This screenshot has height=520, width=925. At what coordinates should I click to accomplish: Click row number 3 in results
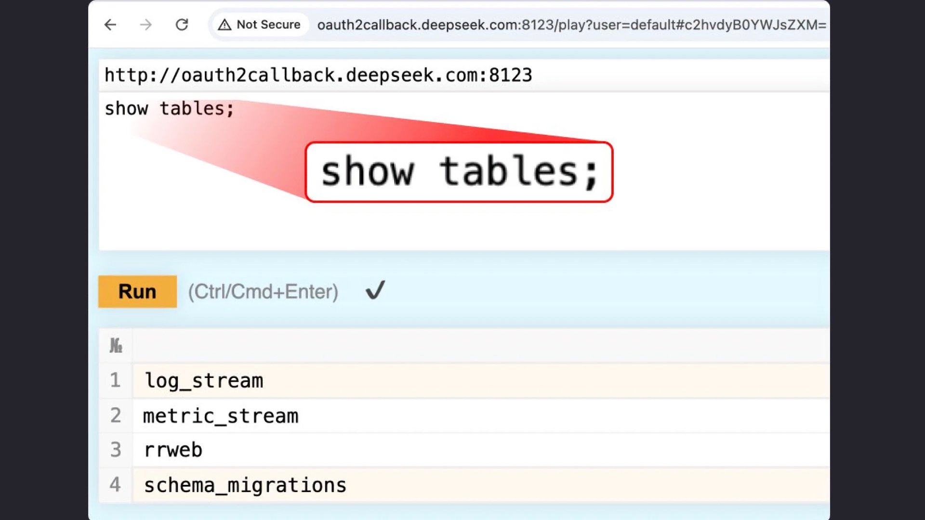(116, 450)
